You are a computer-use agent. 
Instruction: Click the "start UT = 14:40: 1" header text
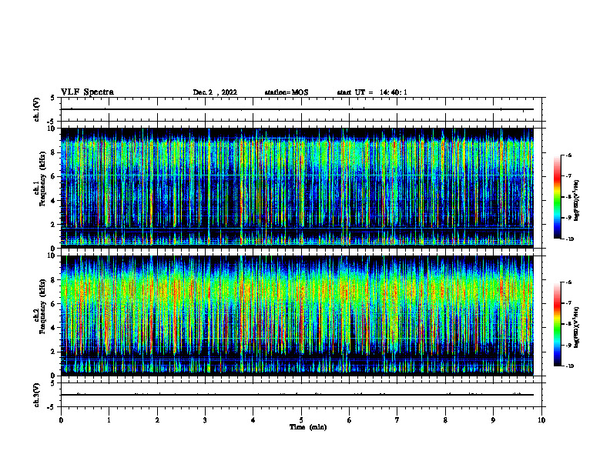click(x=372, y=92)
